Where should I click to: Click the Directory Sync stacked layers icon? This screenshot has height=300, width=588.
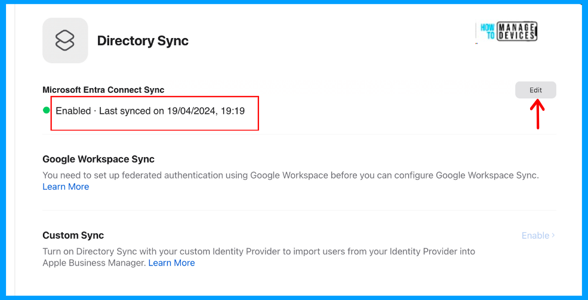pos(64,40)
